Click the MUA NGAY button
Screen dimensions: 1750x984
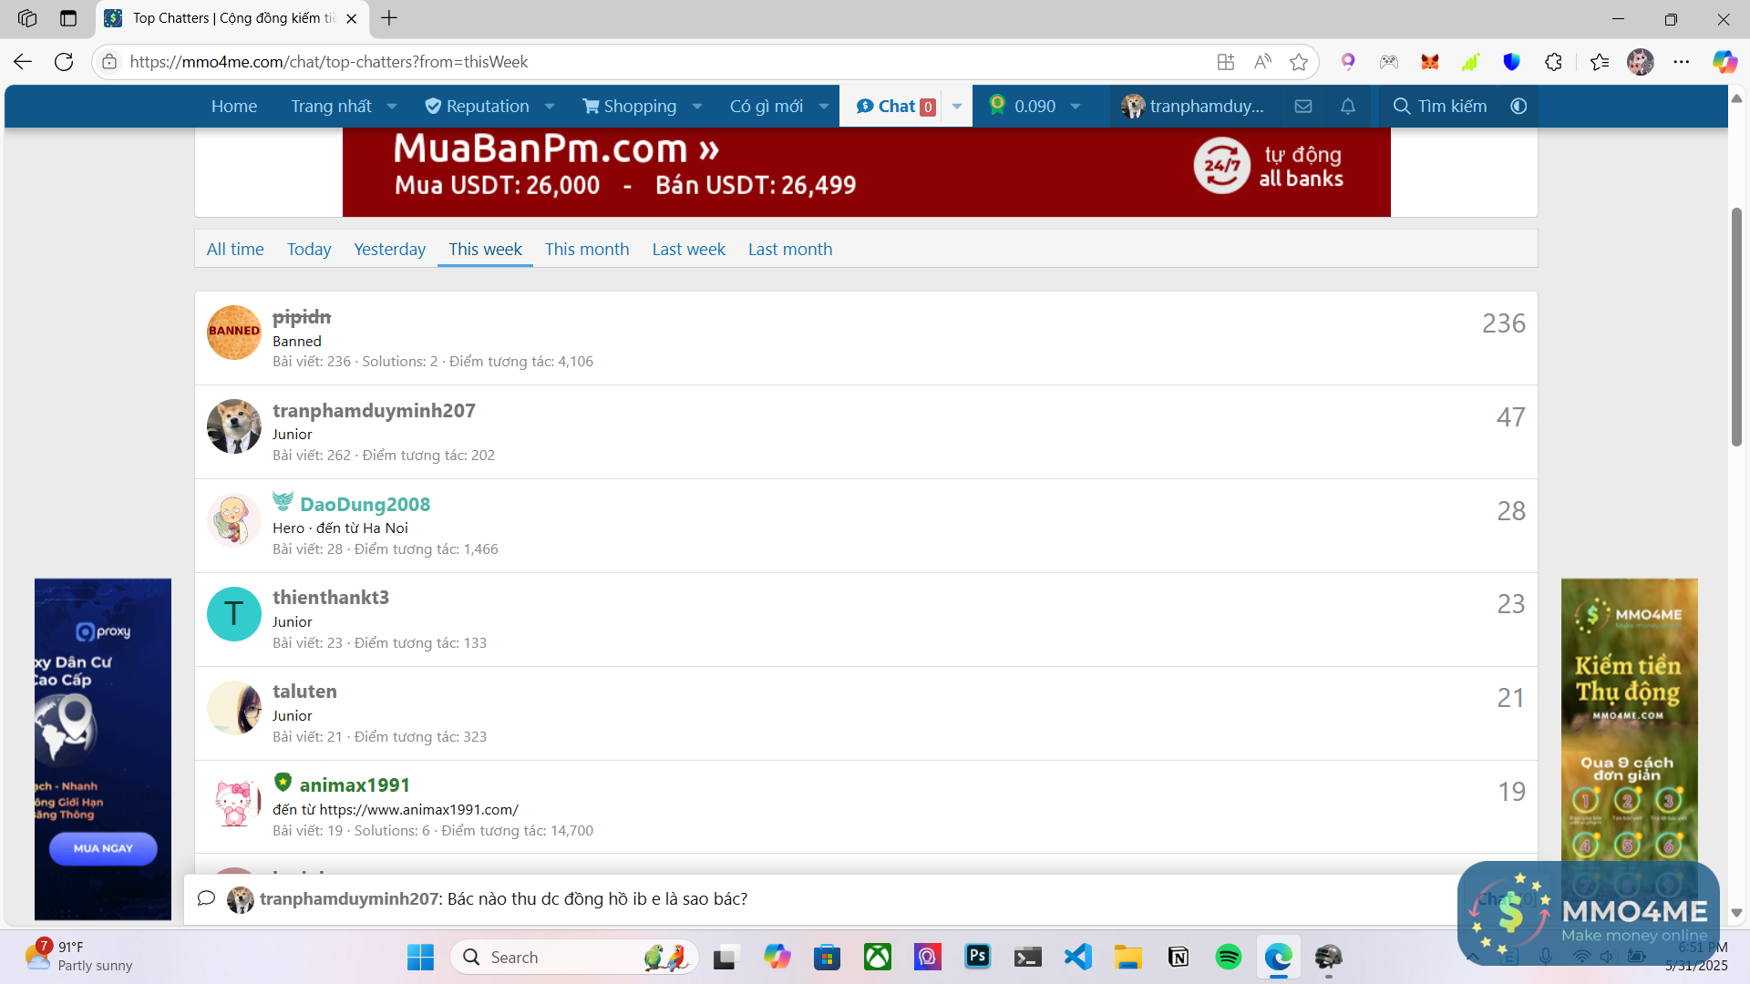[x=103, y=848]
